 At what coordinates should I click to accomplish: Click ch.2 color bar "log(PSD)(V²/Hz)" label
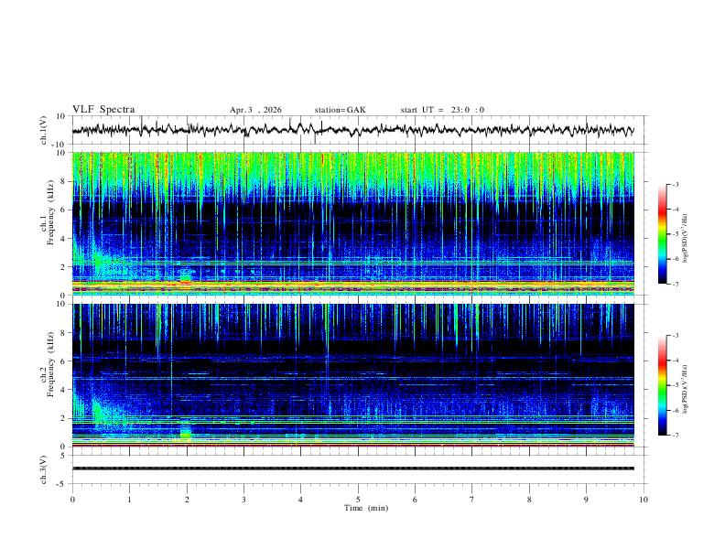pos(685,390)
